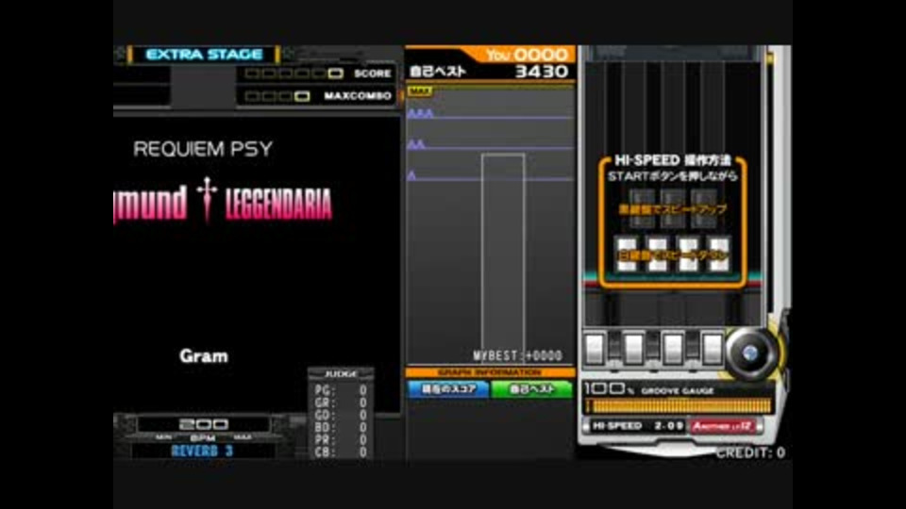
Task: Click the SCORE digit counter
Action: (x=294, y=74)
